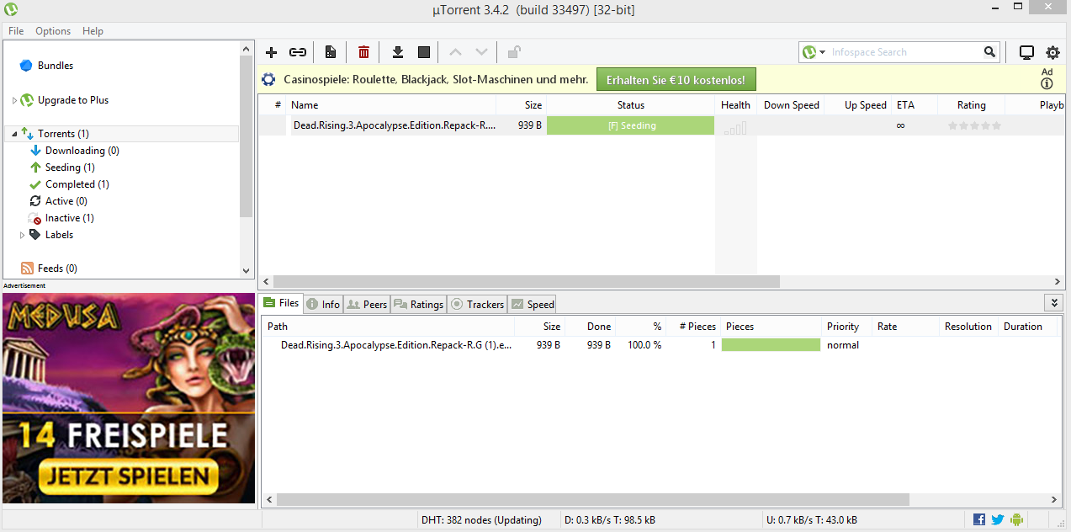1071x532 pixels.
Task: Click the Casinospiele ad text banner
Action: [436, 80]
